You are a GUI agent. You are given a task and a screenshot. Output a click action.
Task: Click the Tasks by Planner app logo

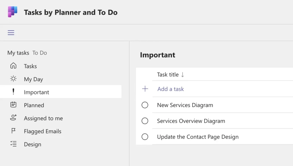[12, 12]
